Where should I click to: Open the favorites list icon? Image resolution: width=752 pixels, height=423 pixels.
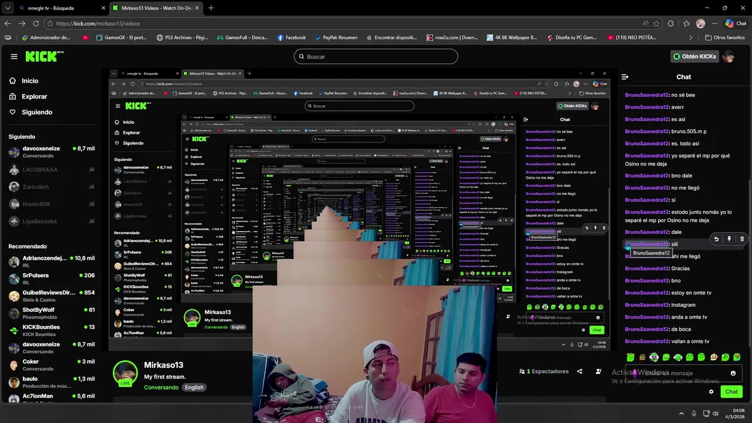coord(686,23)
